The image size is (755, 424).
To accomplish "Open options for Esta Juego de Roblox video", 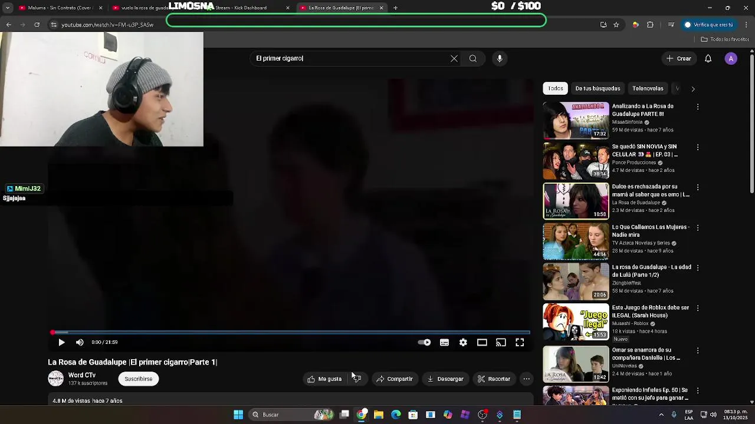I will [698, 308].
